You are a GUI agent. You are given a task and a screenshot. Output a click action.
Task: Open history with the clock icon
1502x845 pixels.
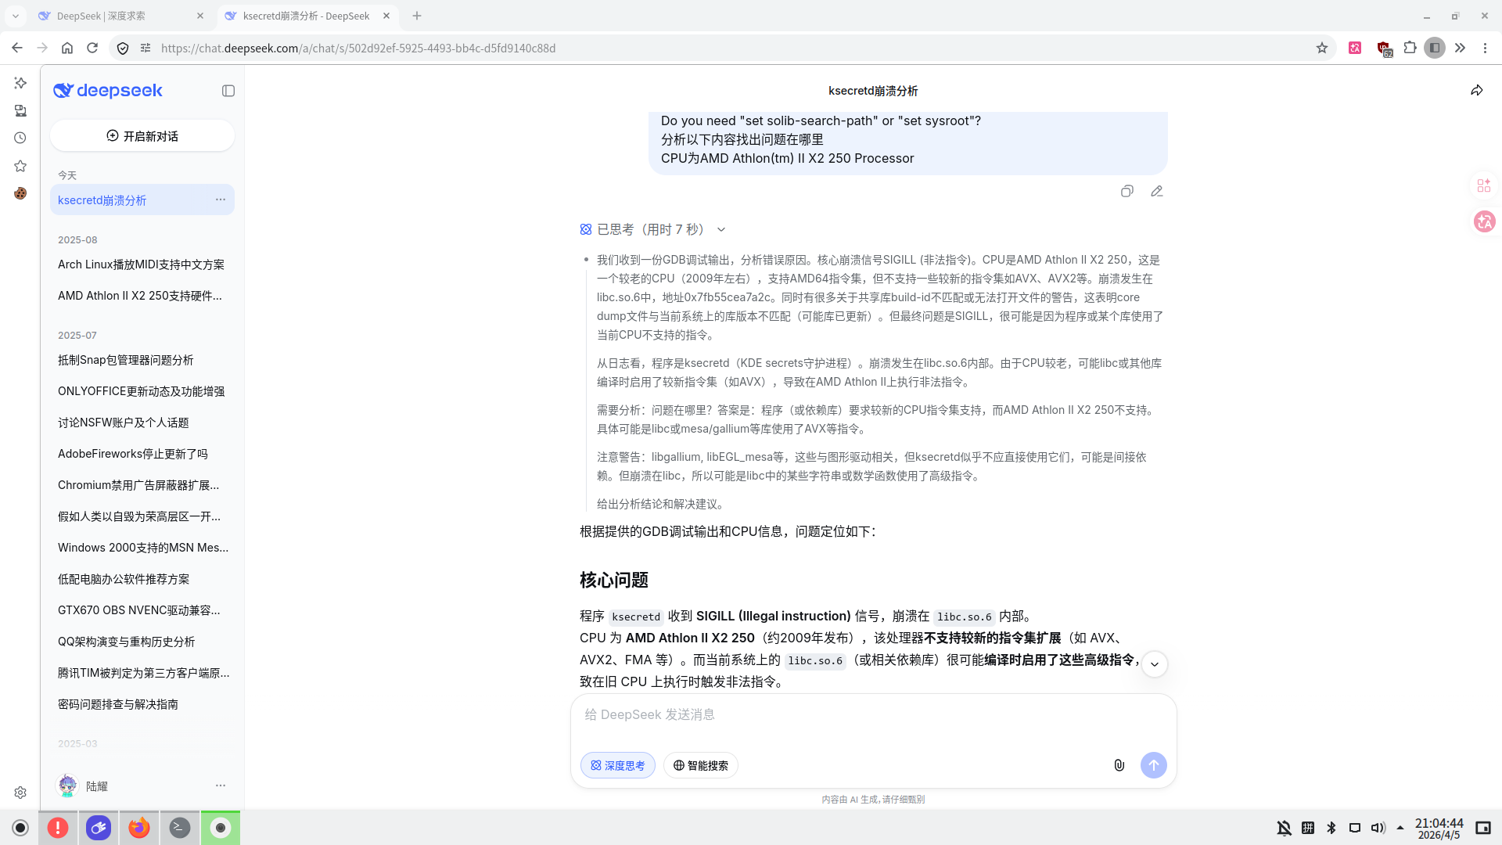(x=20, y=138)
